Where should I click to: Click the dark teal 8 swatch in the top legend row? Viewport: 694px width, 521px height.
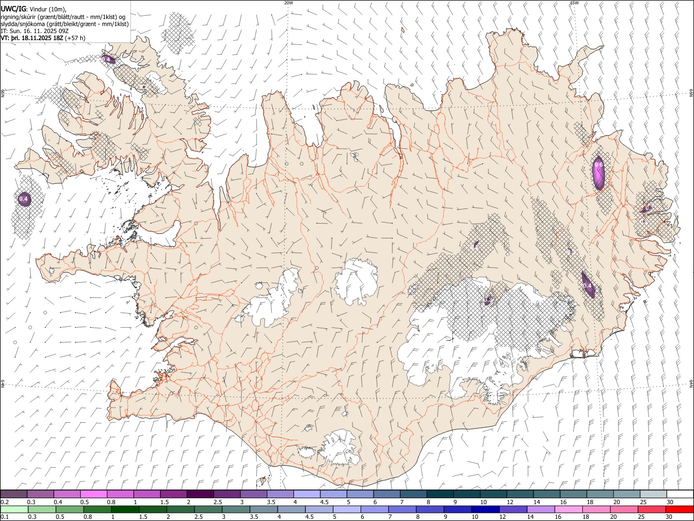[440, 494]
